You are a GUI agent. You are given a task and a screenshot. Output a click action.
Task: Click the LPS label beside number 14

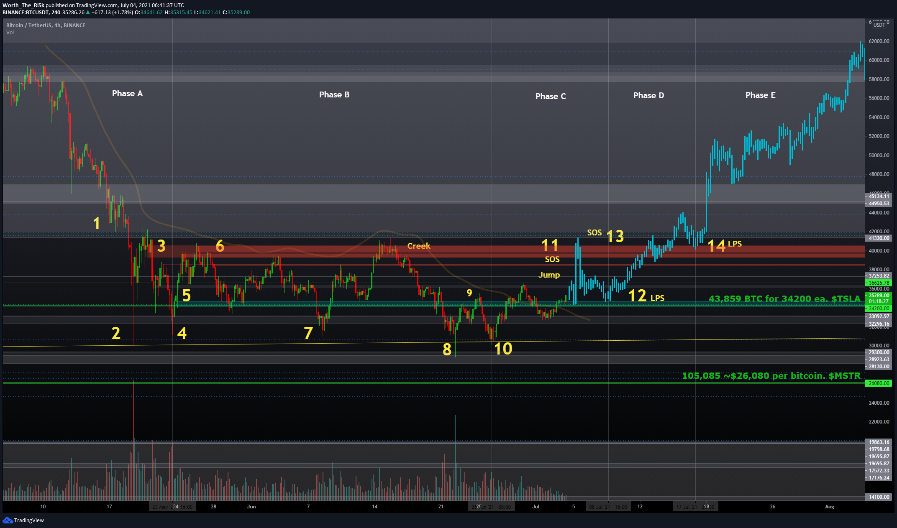pos(735,244)
